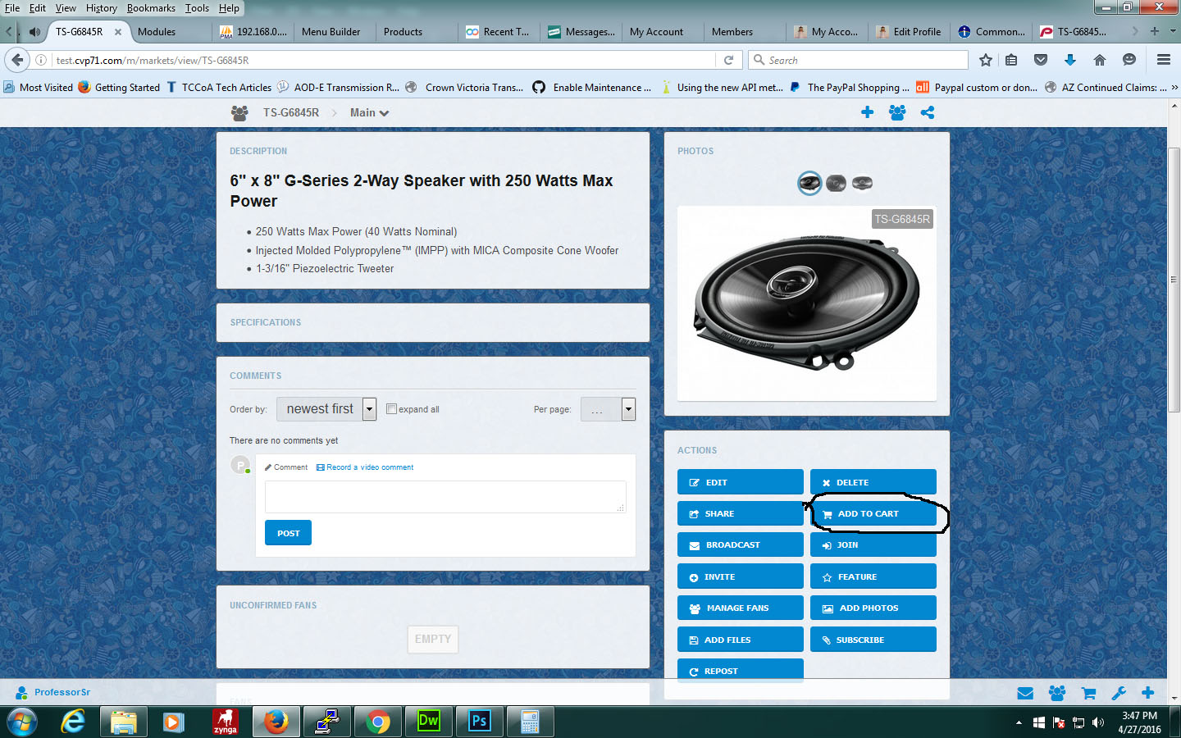Click the DELETE action button
The width and height of the screenshot is (1181, 738).
873,482
